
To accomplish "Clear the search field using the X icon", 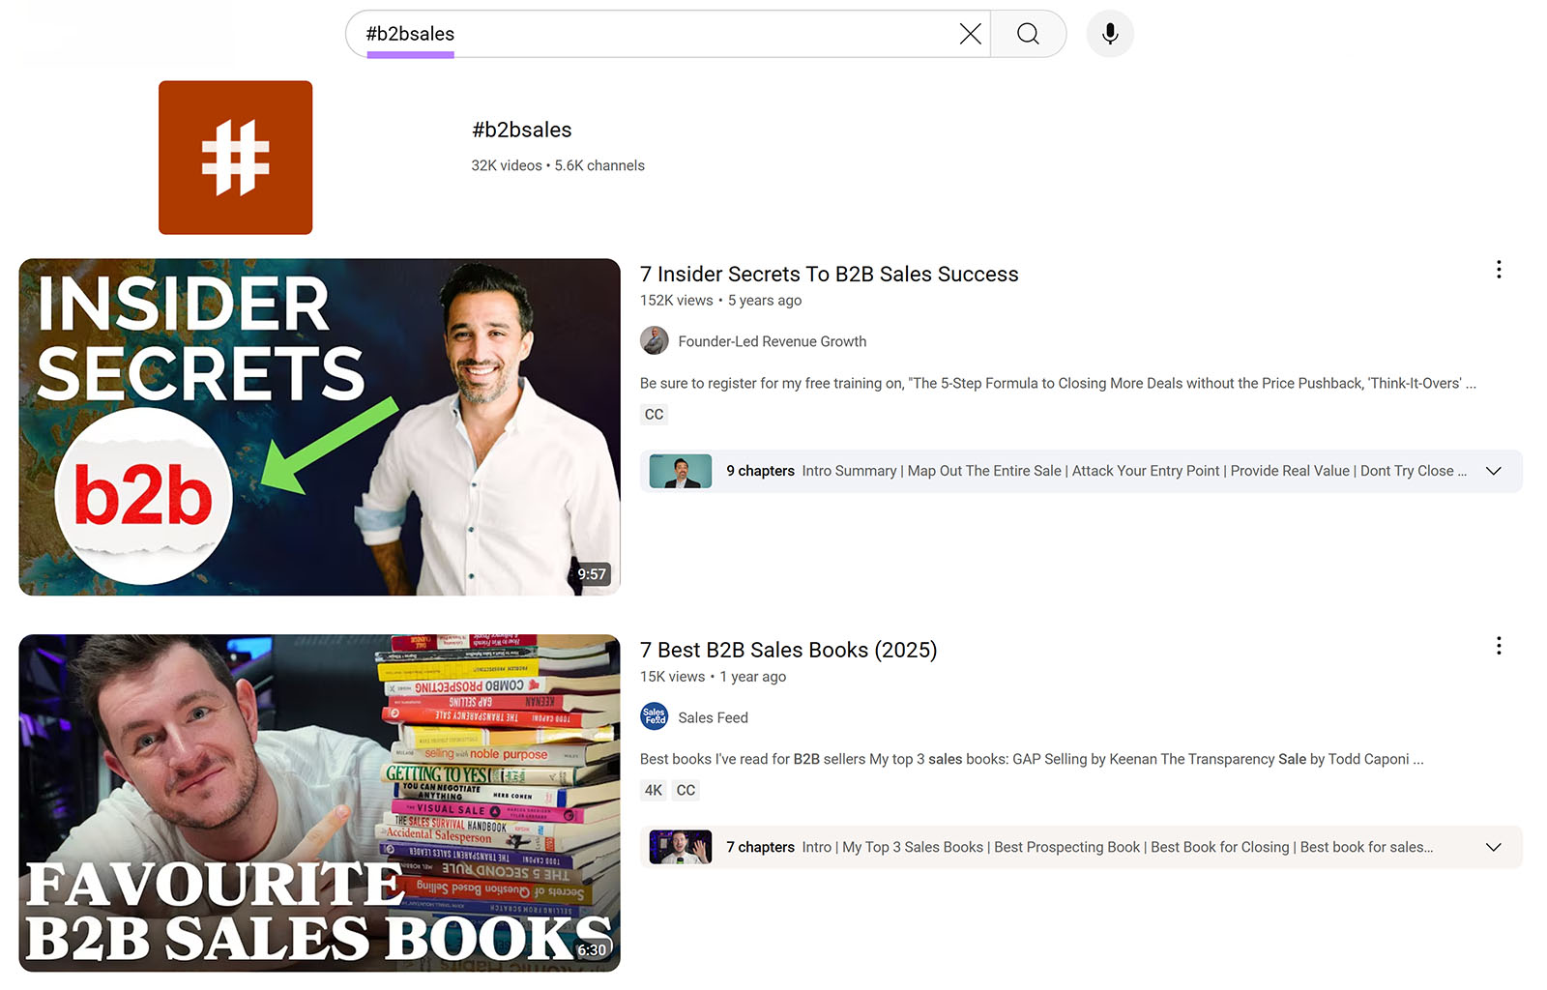I will [x=970, y=33].
